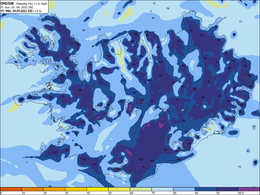Viewport: 260px width, 195px height.
Task: Click the legend label '40'
Action: point(88,193)
